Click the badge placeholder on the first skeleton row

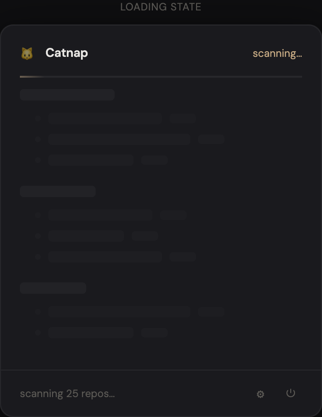pos(183,118)
